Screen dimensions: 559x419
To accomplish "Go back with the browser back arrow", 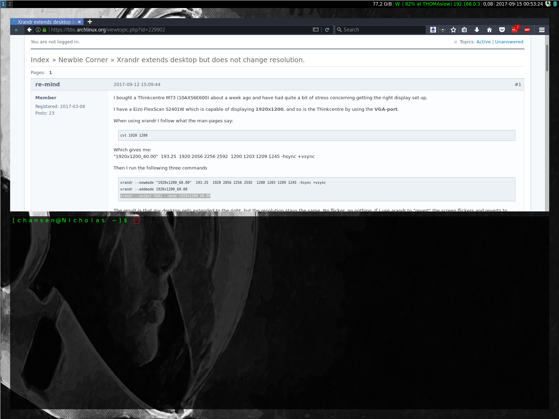I will coord(29,30).
